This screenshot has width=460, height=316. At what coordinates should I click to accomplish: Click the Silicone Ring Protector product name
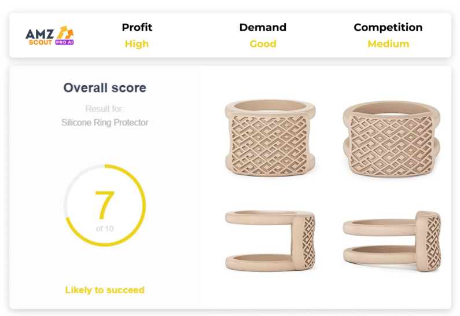[105, 122]
